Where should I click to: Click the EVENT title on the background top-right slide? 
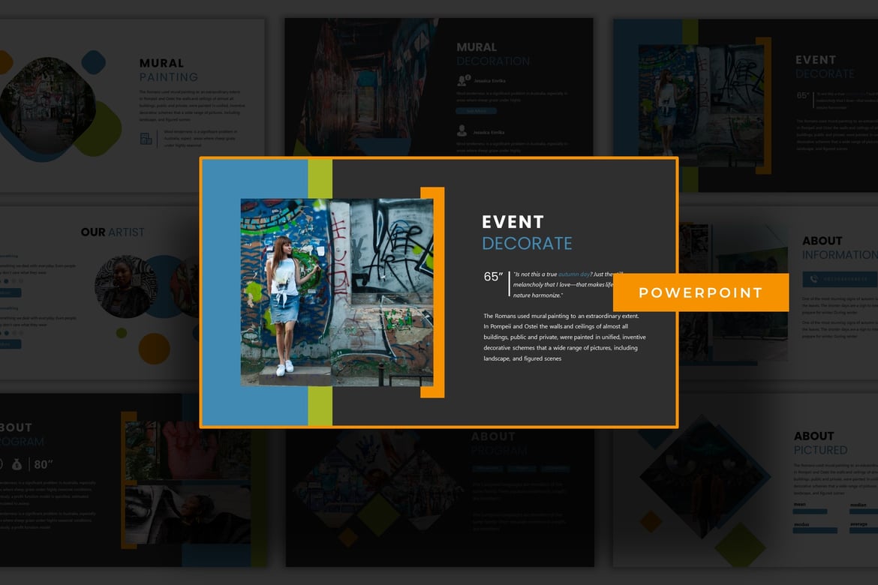(815, 60)
